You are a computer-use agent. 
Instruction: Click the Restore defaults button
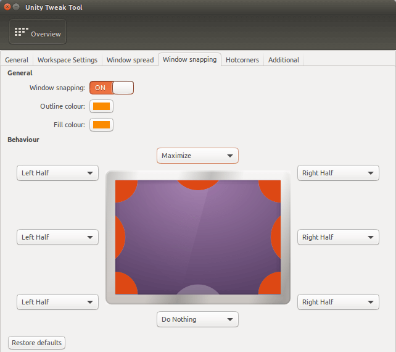tap(36, 343)
